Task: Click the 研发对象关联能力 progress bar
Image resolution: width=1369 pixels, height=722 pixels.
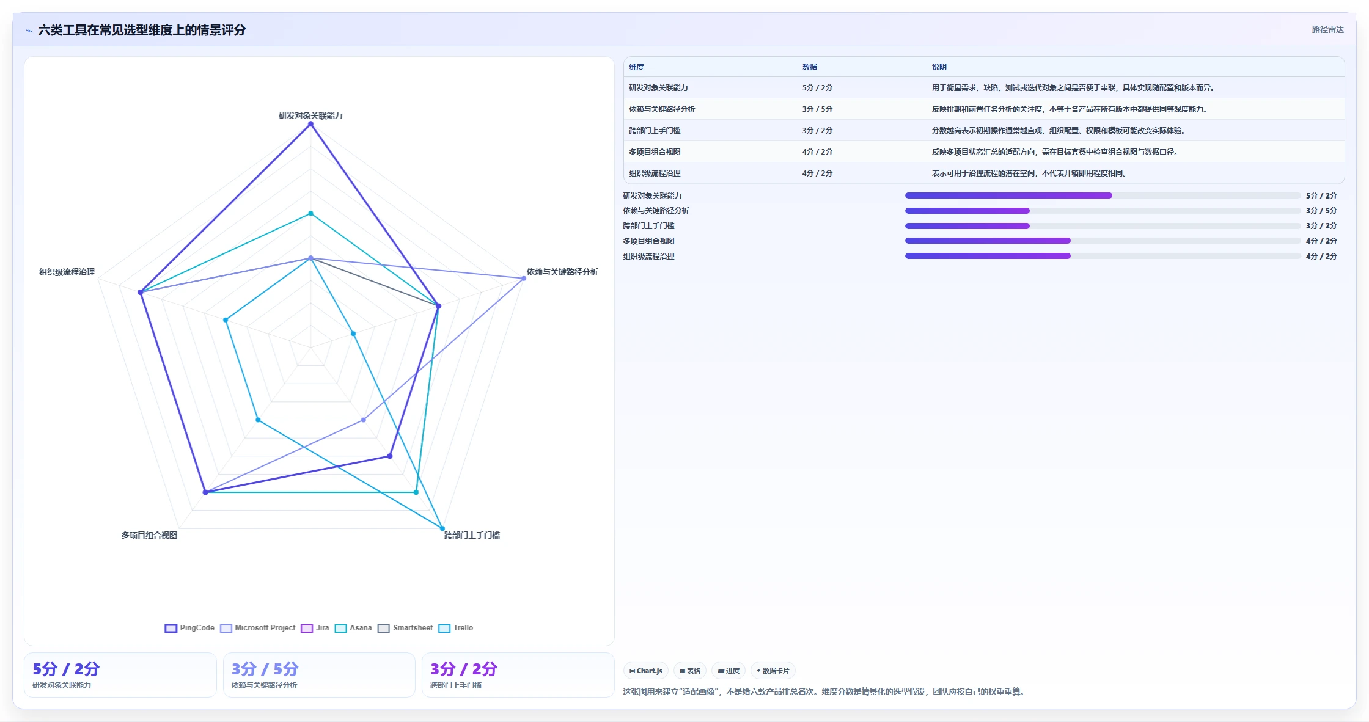Action: click(x=1103, y=195)
